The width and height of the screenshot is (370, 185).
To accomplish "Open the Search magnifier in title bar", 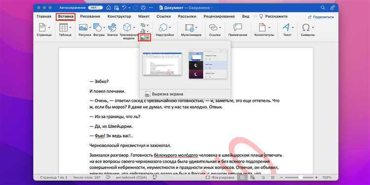I will pos(323,8).
